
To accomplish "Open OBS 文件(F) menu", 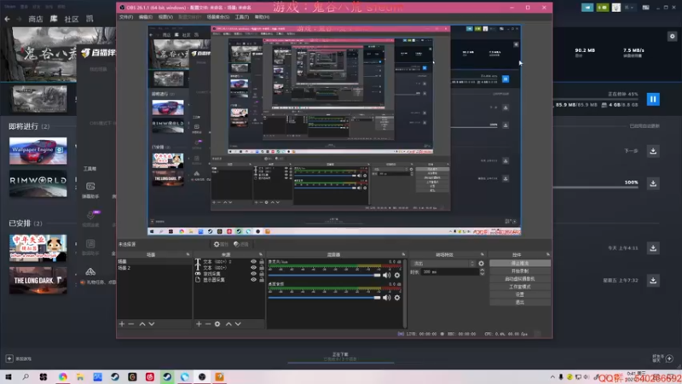I will (126, 17).
